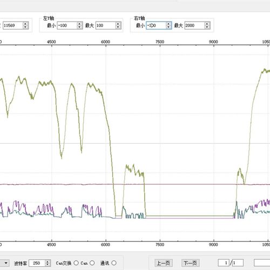Image resolution: width=270 pixels, height=270 pixels.
Task: Go to previous page with 上一页
Action: coord(164,263)
